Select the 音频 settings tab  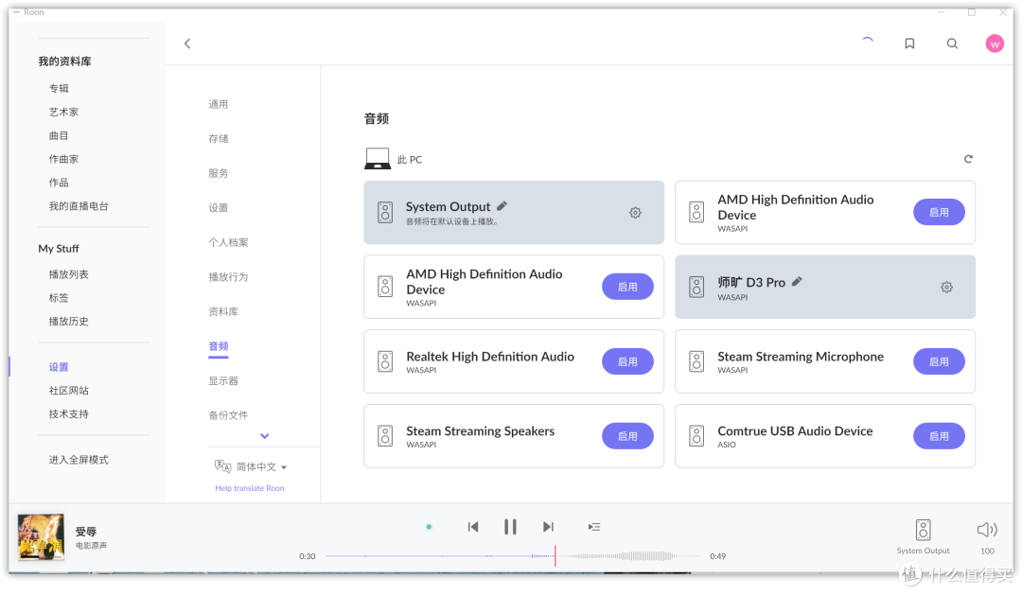(219, 346)
